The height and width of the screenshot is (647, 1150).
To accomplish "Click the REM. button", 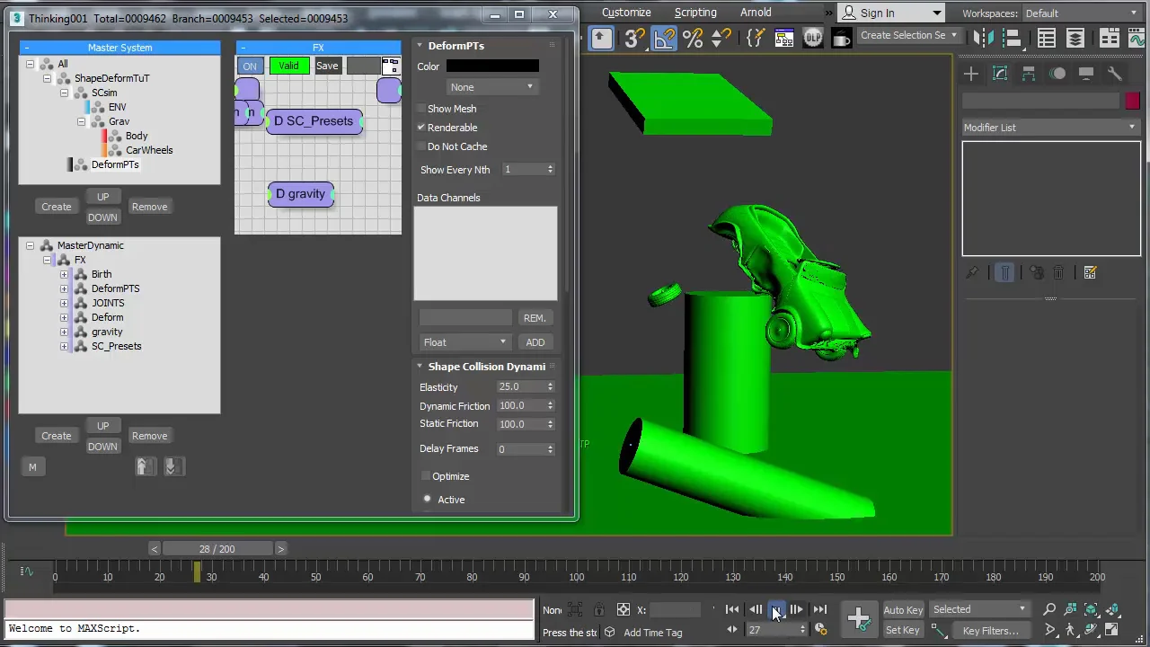I will (x=535, y=318).
